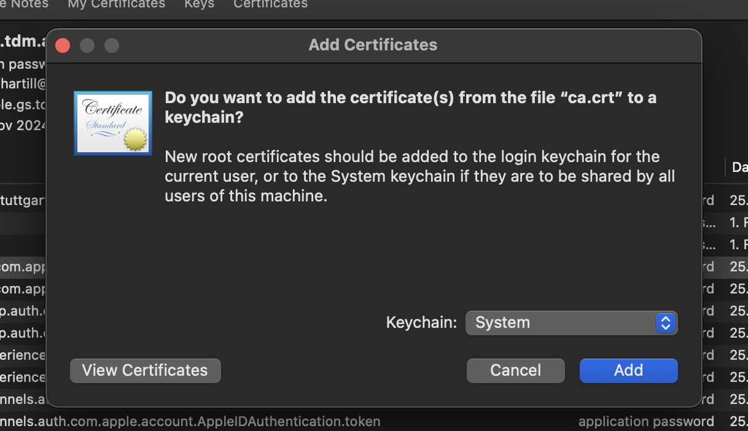Screen dimensions: 748x431
Task: Sort by the Date column header
Action: [x=739, y=167]
